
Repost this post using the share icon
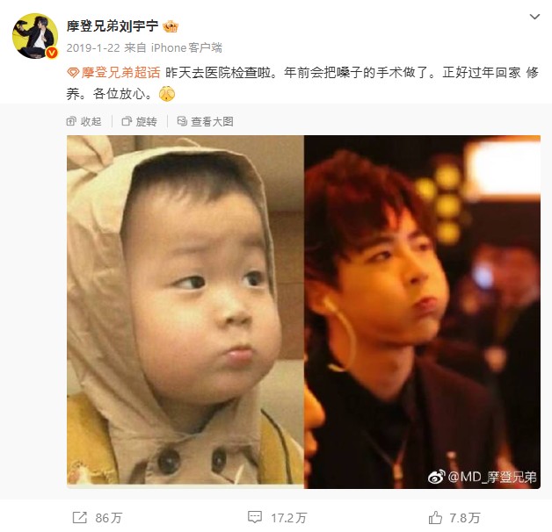pos(80,518)
